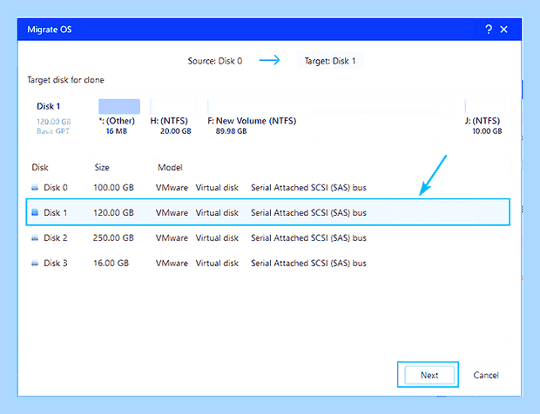
Task: Select the *: (Other) 16 MB partition block
Action: tap(119, 107)
